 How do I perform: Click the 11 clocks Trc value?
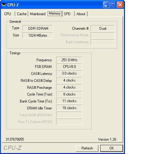pos(69,101)
